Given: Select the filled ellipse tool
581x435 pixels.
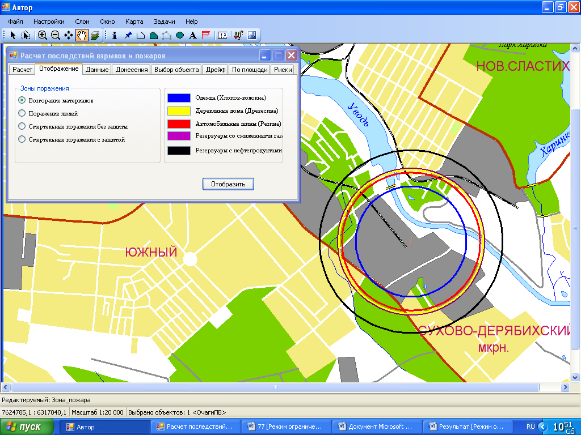Looking at the screenshot, I should coord(180,35).
